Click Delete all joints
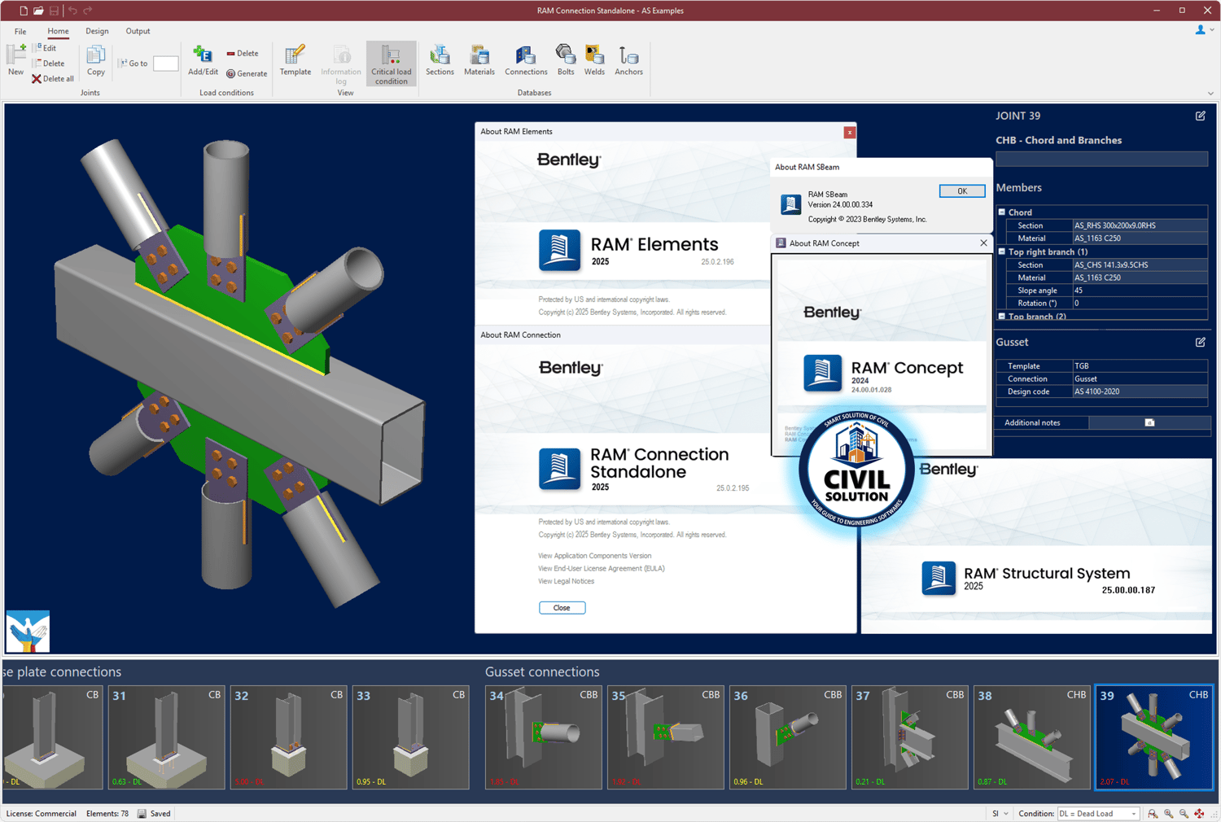The width and height of the screenshot is (1221, 822). pyautogui.click(x=53, y=79)
